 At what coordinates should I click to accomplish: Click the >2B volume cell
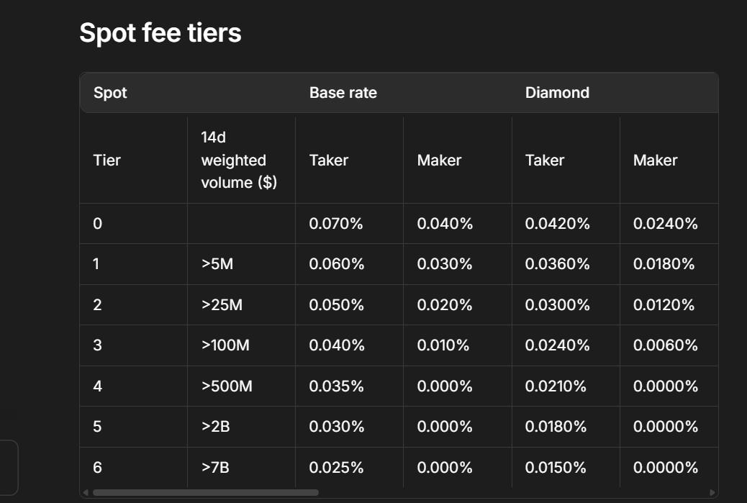click(215, 427)
